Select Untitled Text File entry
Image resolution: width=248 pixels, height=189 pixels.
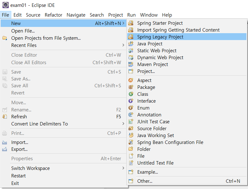coord(187,163)
